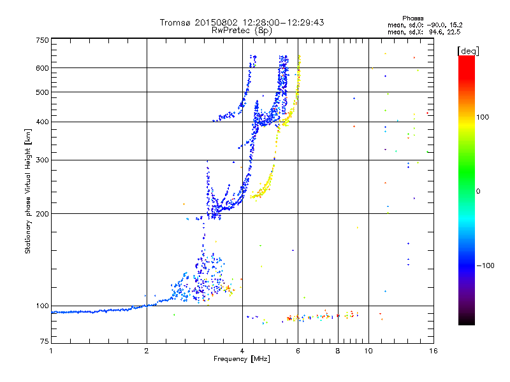Click the colorbar label '-100'
The image size is (510, 382).
[x=485, y=265]
